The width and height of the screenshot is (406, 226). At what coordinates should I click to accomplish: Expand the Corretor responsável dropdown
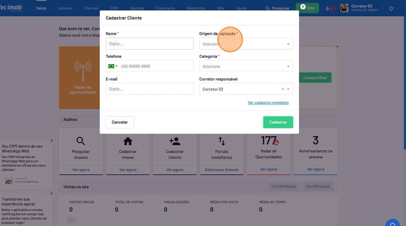[x=288, y=89]
